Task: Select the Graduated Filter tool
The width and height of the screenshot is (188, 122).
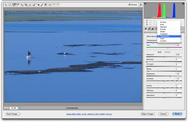Action: [x=46, y=5]
